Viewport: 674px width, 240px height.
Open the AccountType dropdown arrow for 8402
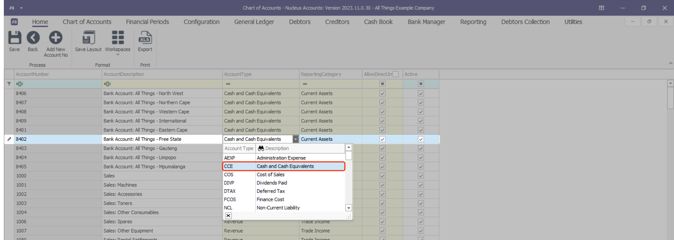pyautogui.click(x=296, y=139)
